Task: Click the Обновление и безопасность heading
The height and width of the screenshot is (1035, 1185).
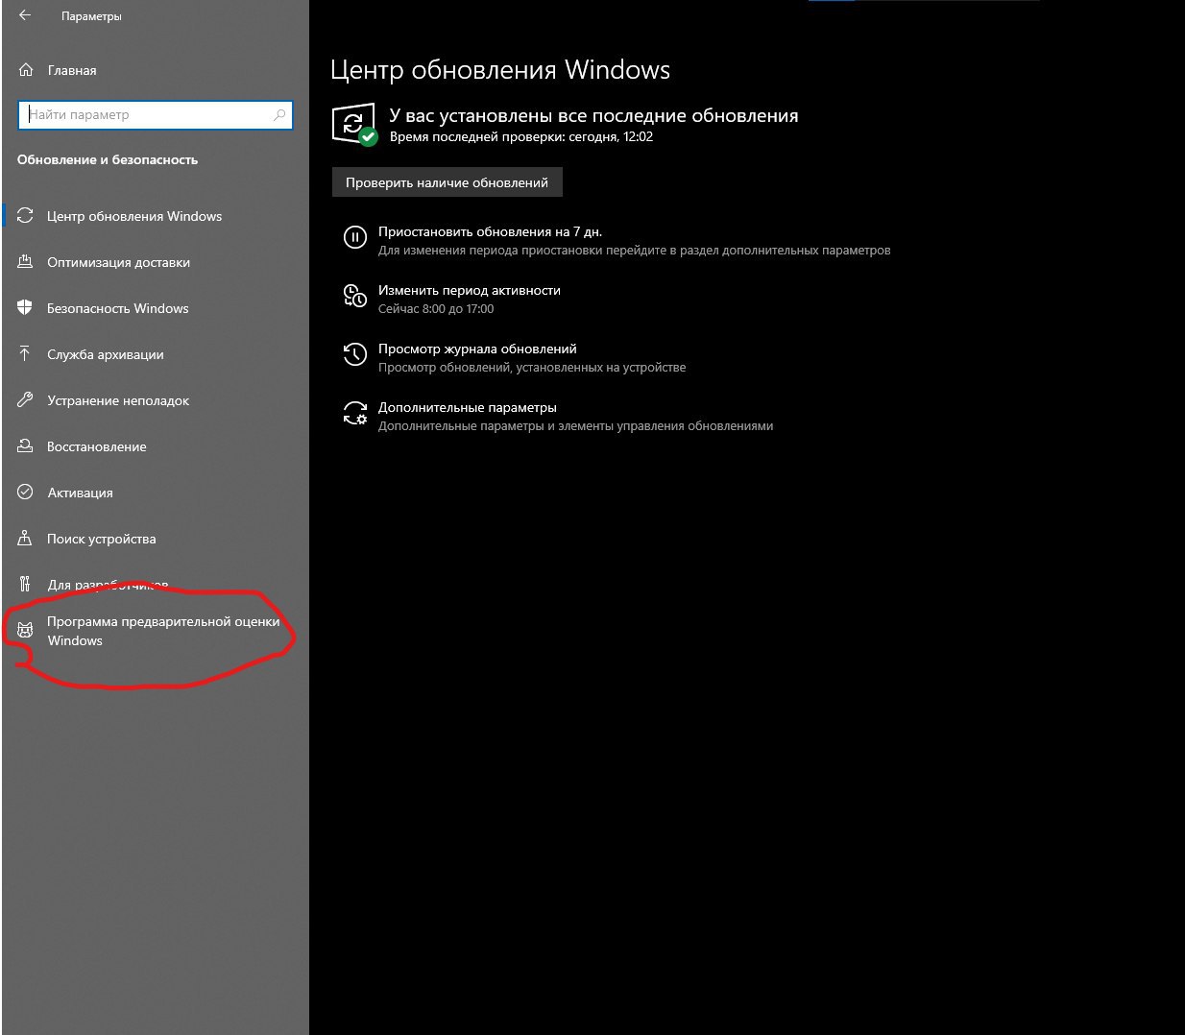Action: [x=108, y=159]
